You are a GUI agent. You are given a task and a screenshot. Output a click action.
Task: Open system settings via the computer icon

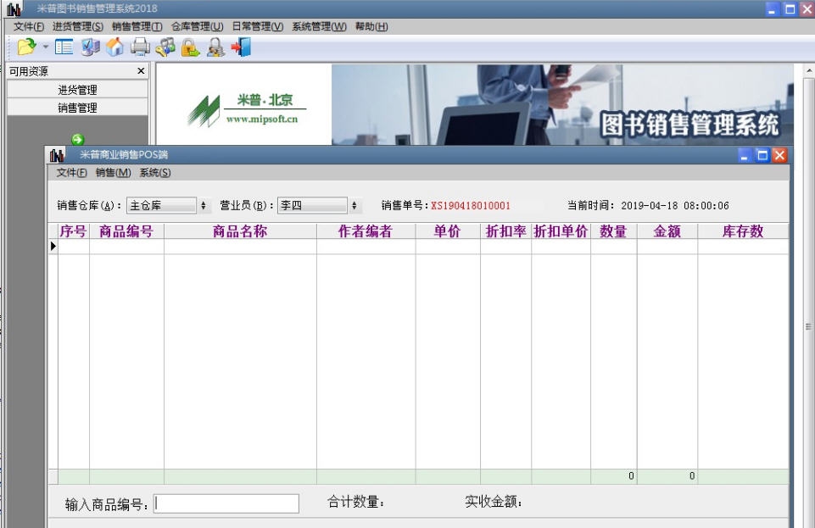click(88, 47)
